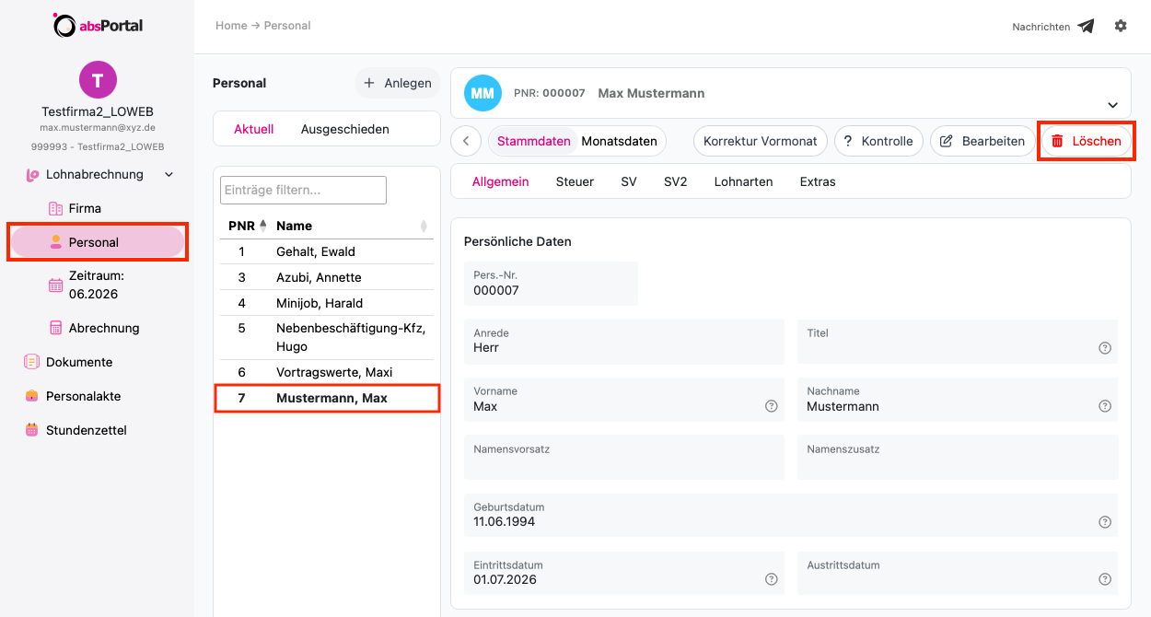Switch to the Steuer tab
1151x617 pixels.
click(575, 181)
